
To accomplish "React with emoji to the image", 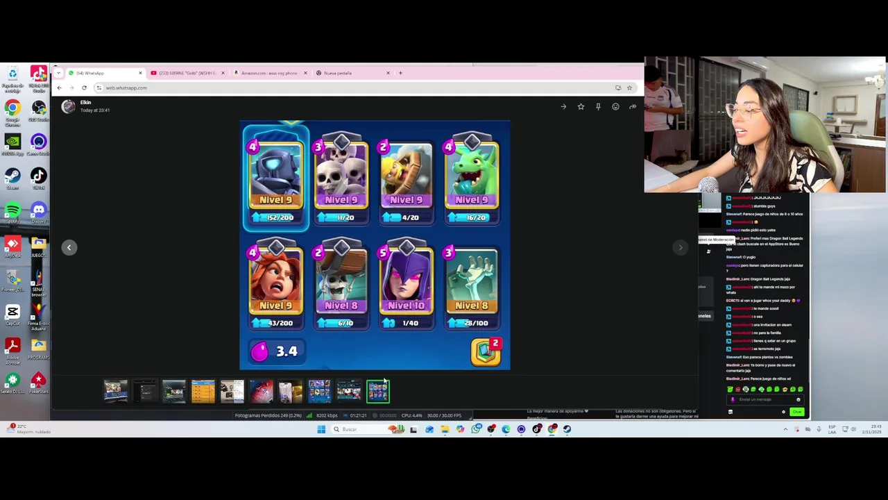I will 615,106.
